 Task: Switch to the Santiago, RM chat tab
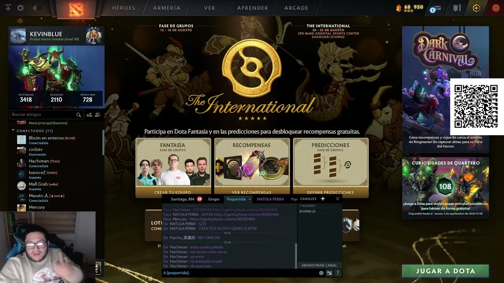pos(183,199)
